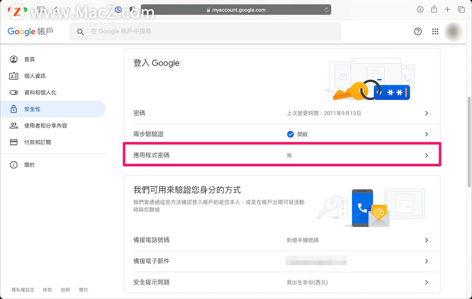
Task: Click the magnifier search icon
Action: tap(81, 32)
